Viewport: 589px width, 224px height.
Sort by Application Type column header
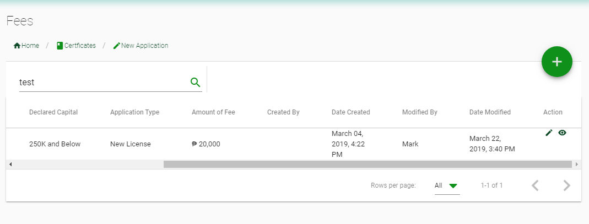pyautogui.click(x=134, y=112)
